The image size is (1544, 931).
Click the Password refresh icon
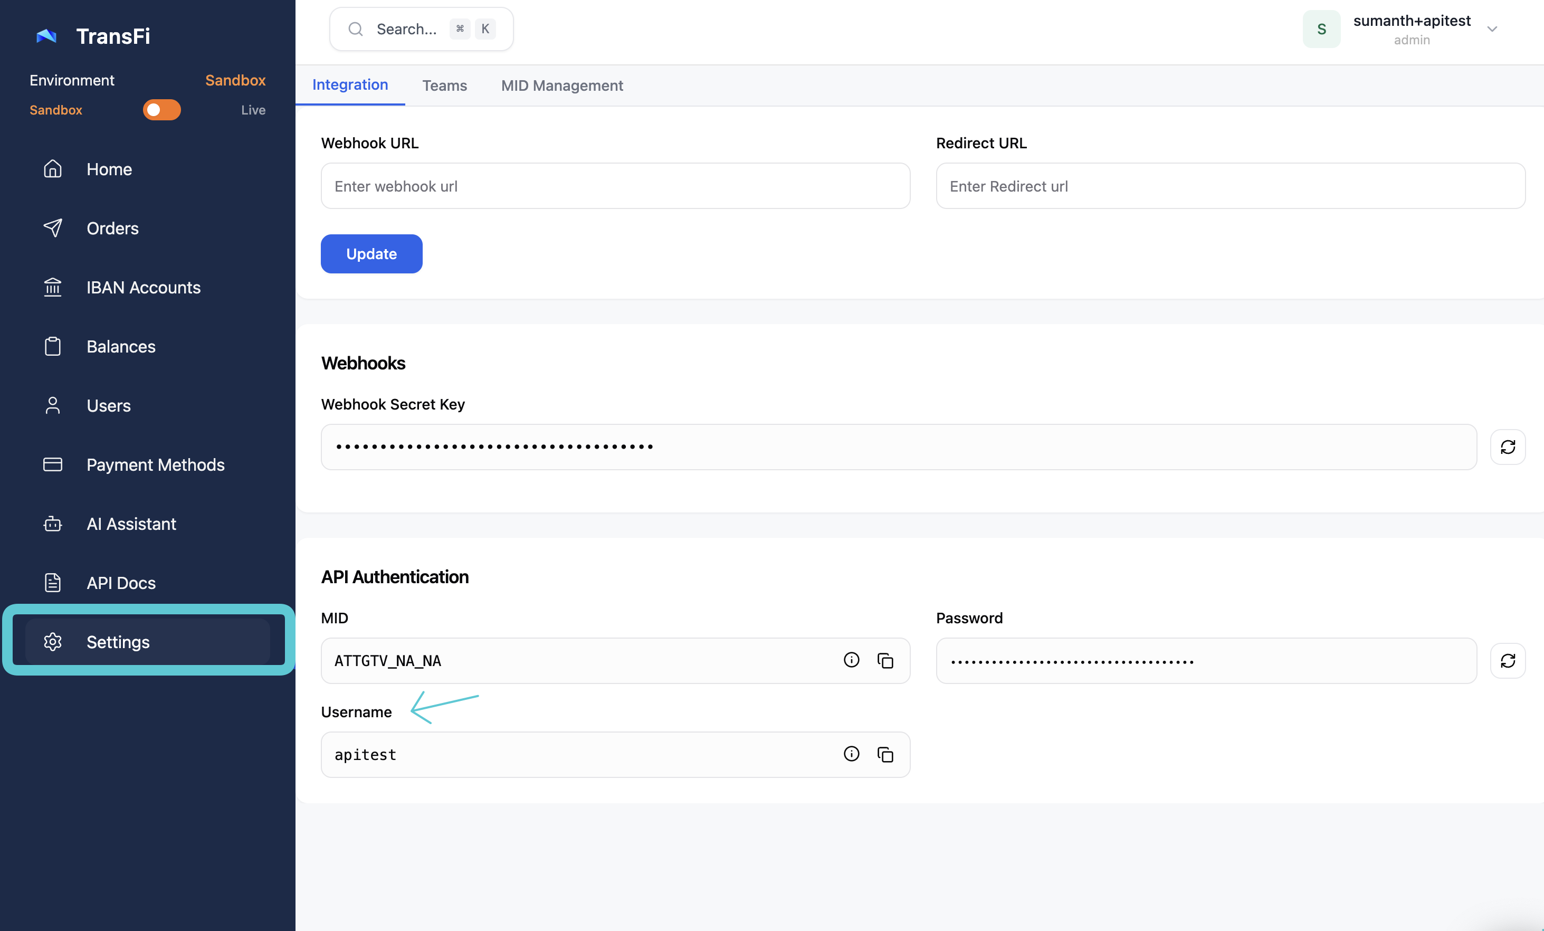(1507, 661)
